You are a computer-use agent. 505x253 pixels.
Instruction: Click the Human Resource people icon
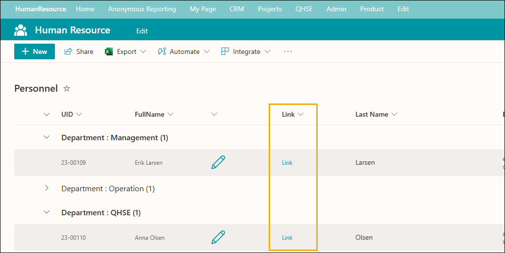click(x=21, y=30)
